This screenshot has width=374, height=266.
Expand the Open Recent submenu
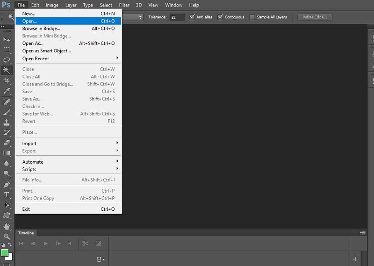click(x=68, y=58)
